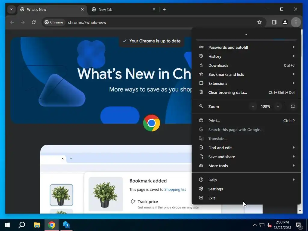This screenshot has height=231, width=308.
Task: Open the Windows Start menu
Action: click(7, 225)
